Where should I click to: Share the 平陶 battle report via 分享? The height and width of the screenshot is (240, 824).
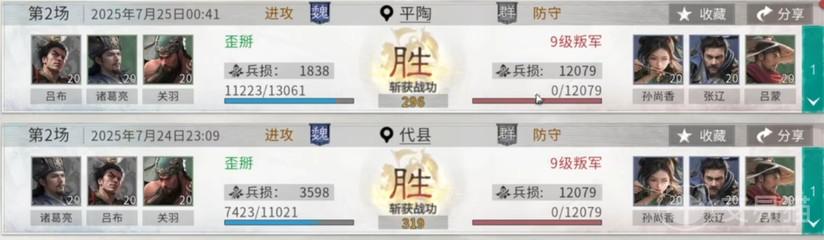click(x=780, y=14)
